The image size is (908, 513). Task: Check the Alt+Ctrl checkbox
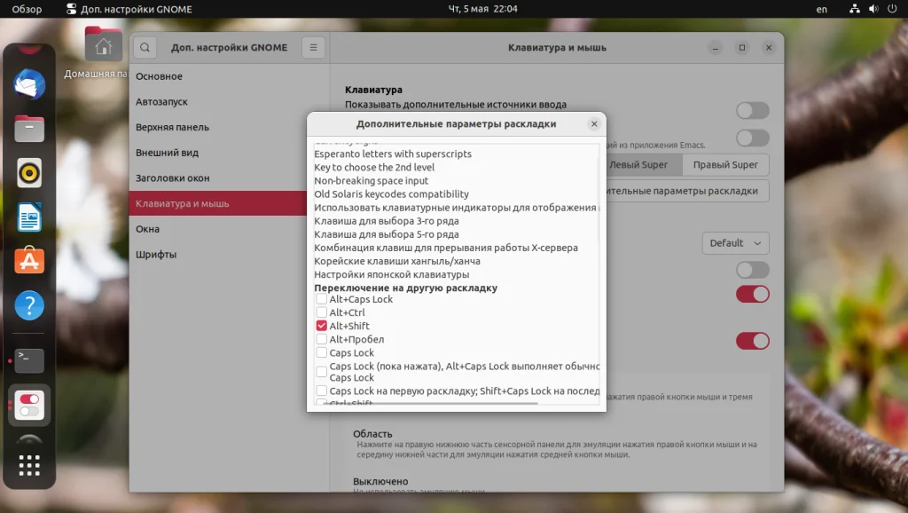323,312
